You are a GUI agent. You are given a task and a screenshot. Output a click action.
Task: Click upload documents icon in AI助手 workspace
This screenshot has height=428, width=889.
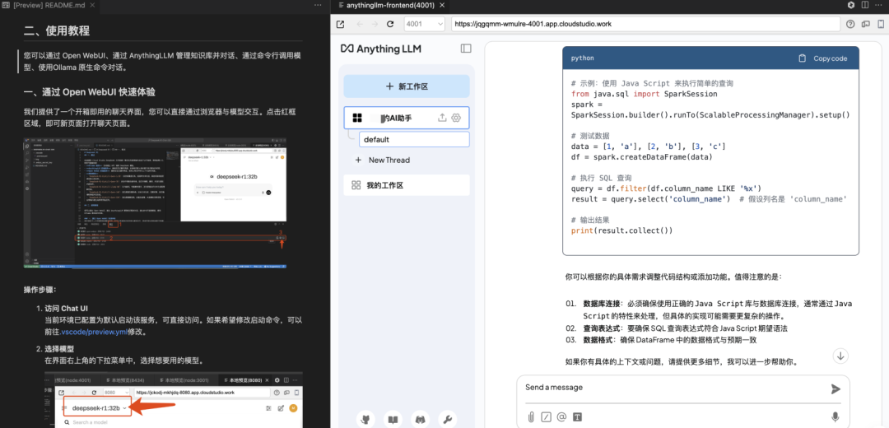pyautogui.click(x=443, y=118)
